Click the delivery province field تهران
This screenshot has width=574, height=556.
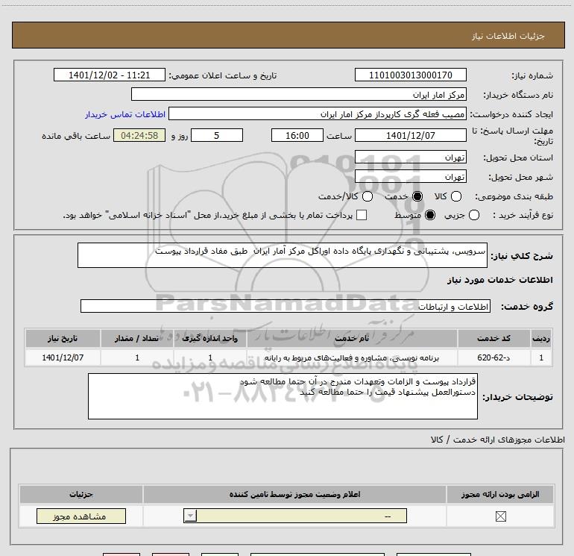tap(410, 157)
